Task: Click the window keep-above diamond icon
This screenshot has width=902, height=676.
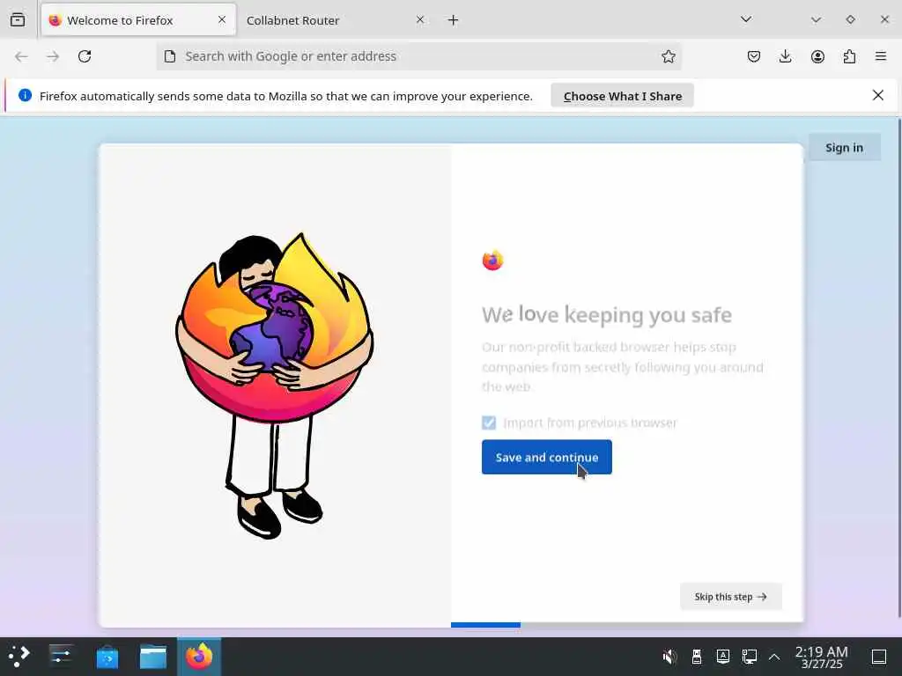Action: [x=850, y=19]
